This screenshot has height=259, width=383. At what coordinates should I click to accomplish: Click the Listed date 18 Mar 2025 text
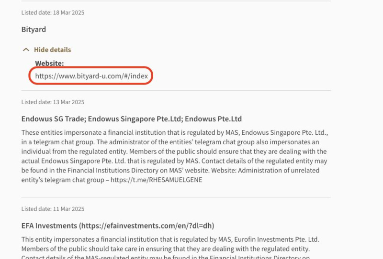pyautogui.click(x=53, y=12)
